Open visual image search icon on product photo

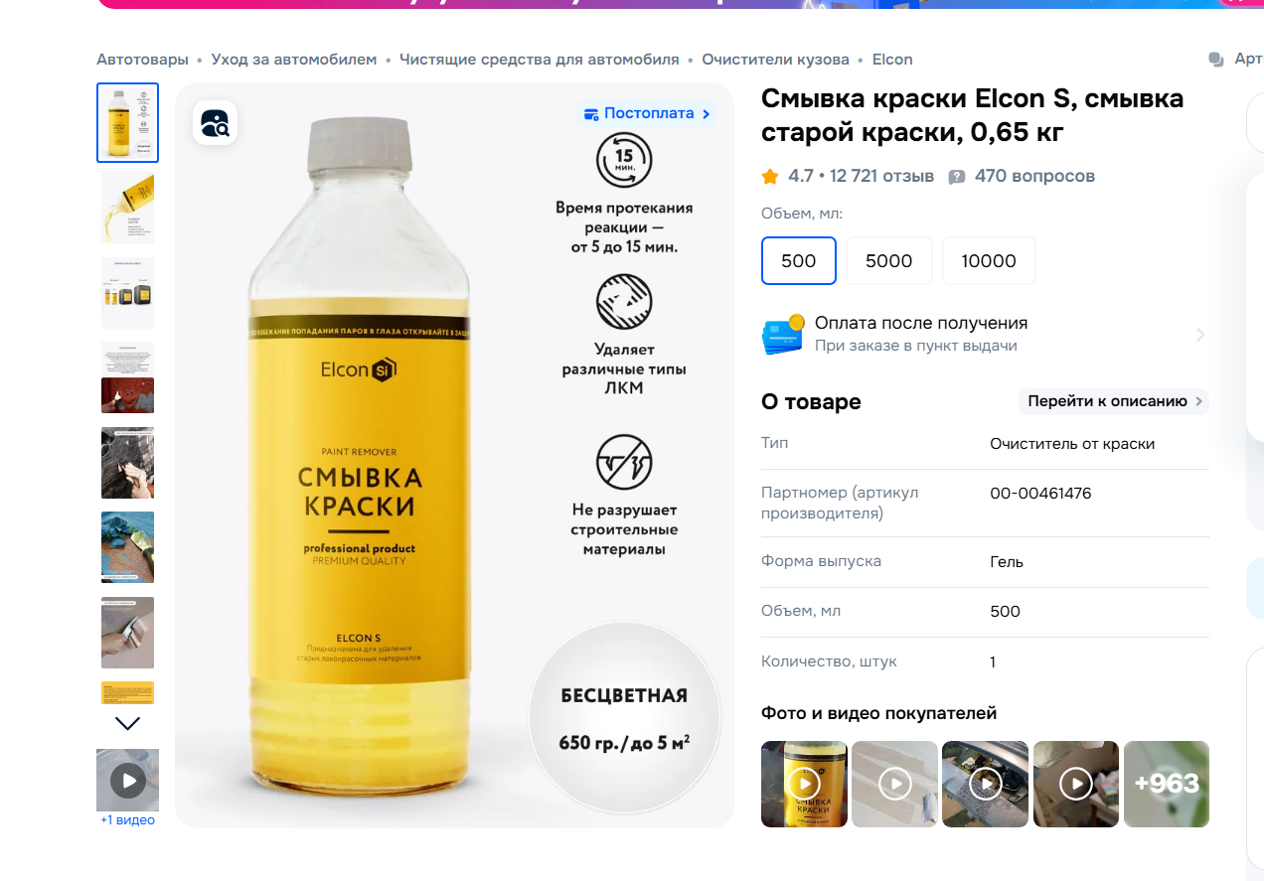pos(215,123)
